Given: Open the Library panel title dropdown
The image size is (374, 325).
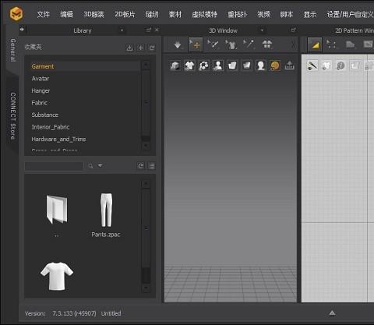Looking at the screenshot, I should click(122, 30).
